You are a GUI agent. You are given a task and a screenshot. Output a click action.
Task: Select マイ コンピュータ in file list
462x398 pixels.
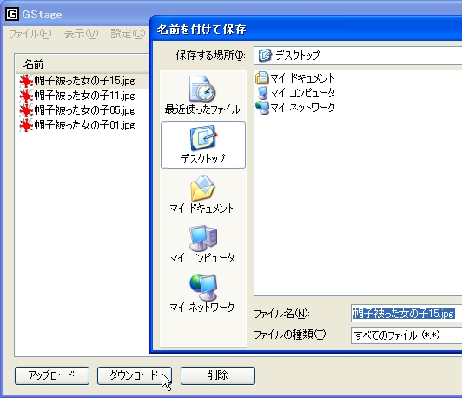pos(295,93)
